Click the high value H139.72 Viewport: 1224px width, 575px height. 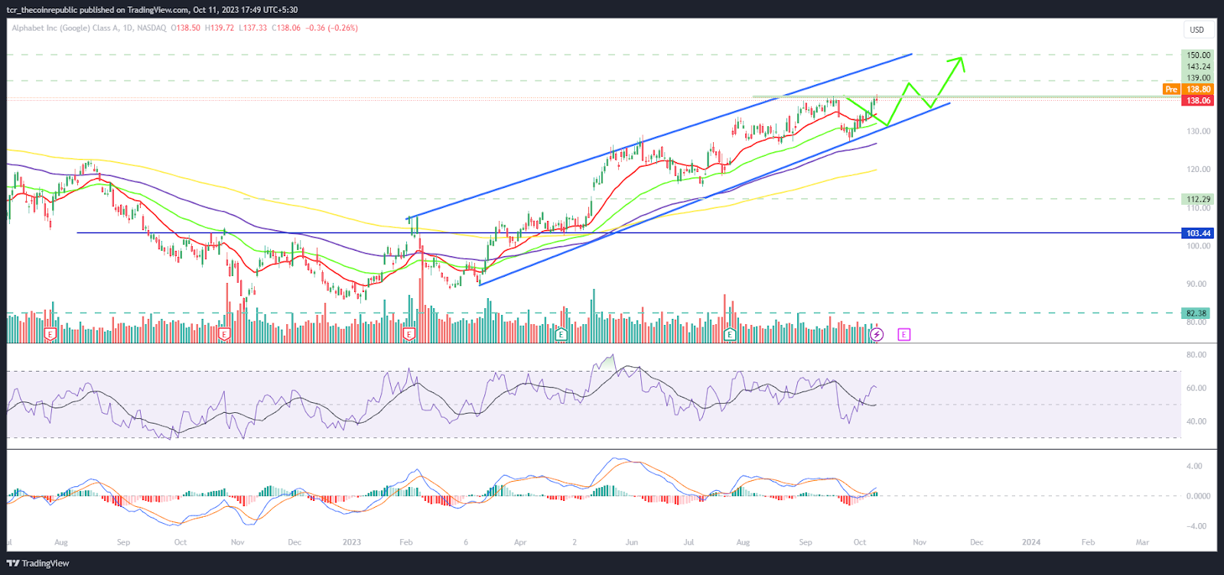coord(220,28)
